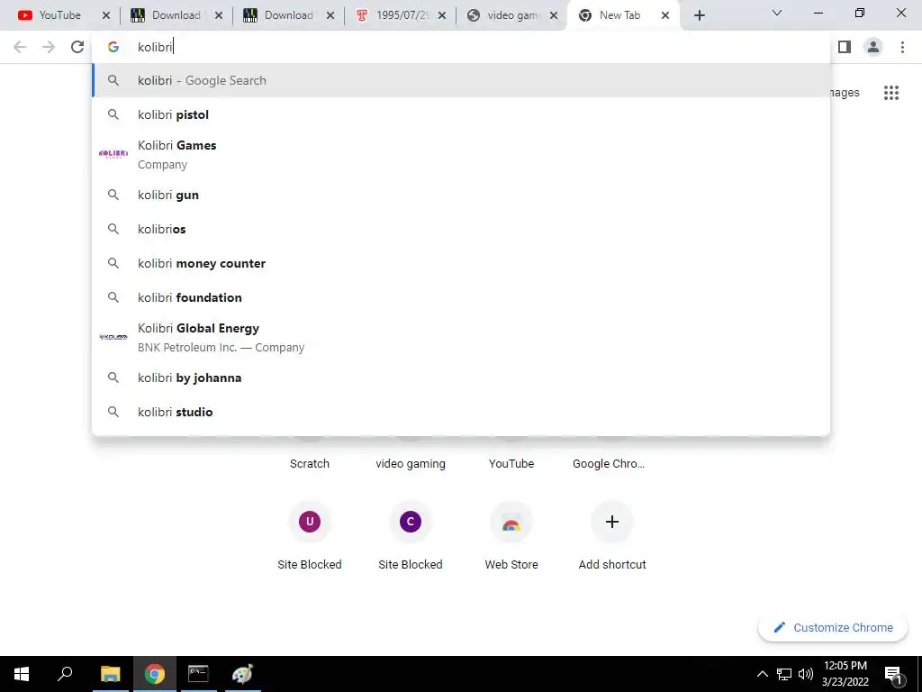Click the address bar containing kolibri
Screen dimensions: 922x692
click(x=461, y=47)
